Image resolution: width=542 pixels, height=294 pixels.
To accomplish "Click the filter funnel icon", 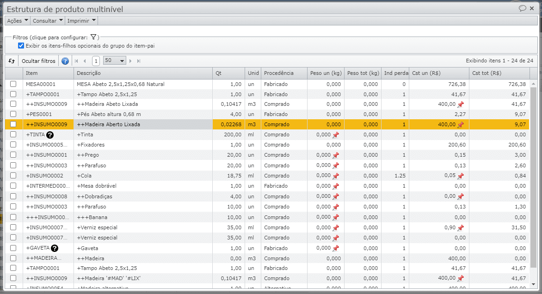I will (93, 37).
